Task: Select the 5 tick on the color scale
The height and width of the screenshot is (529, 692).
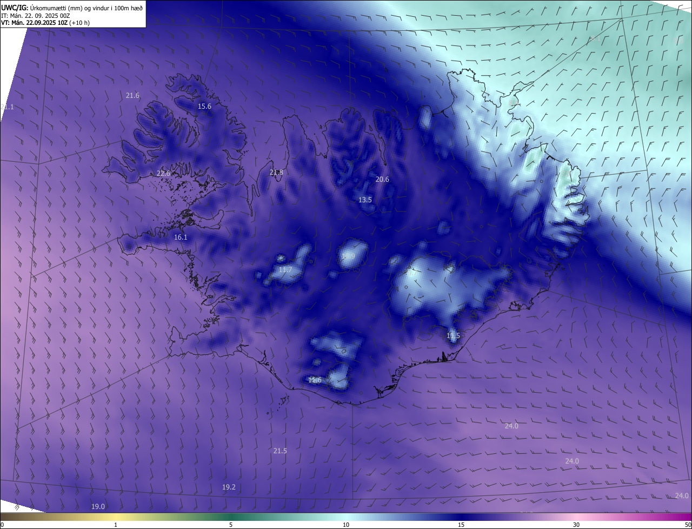Action: click(231, 525)
